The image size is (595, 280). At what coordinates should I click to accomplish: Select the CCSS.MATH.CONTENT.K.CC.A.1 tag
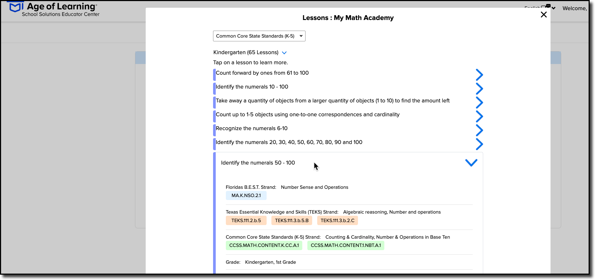264,245
